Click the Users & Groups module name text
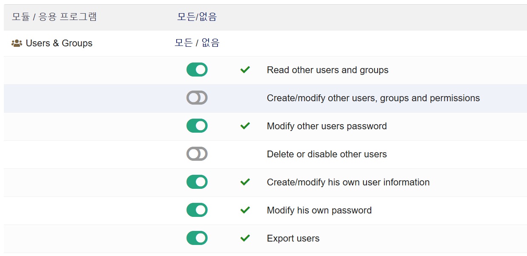The image size is (527, 256). (x=59, y=43)
